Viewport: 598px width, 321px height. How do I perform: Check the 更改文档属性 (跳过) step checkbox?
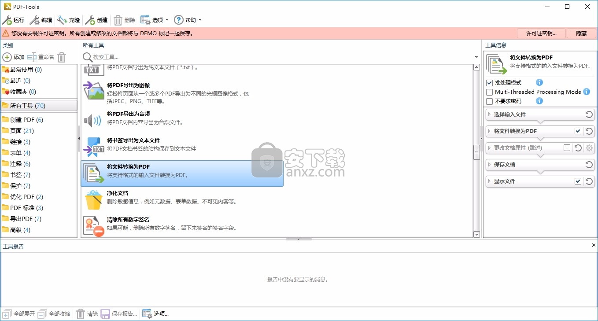tap(567, 148)
